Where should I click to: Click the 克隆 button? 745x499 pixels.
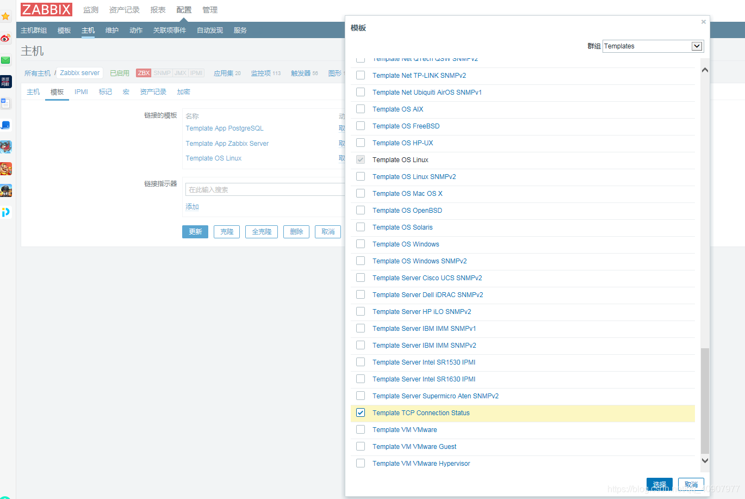click(x=227, y=232)
